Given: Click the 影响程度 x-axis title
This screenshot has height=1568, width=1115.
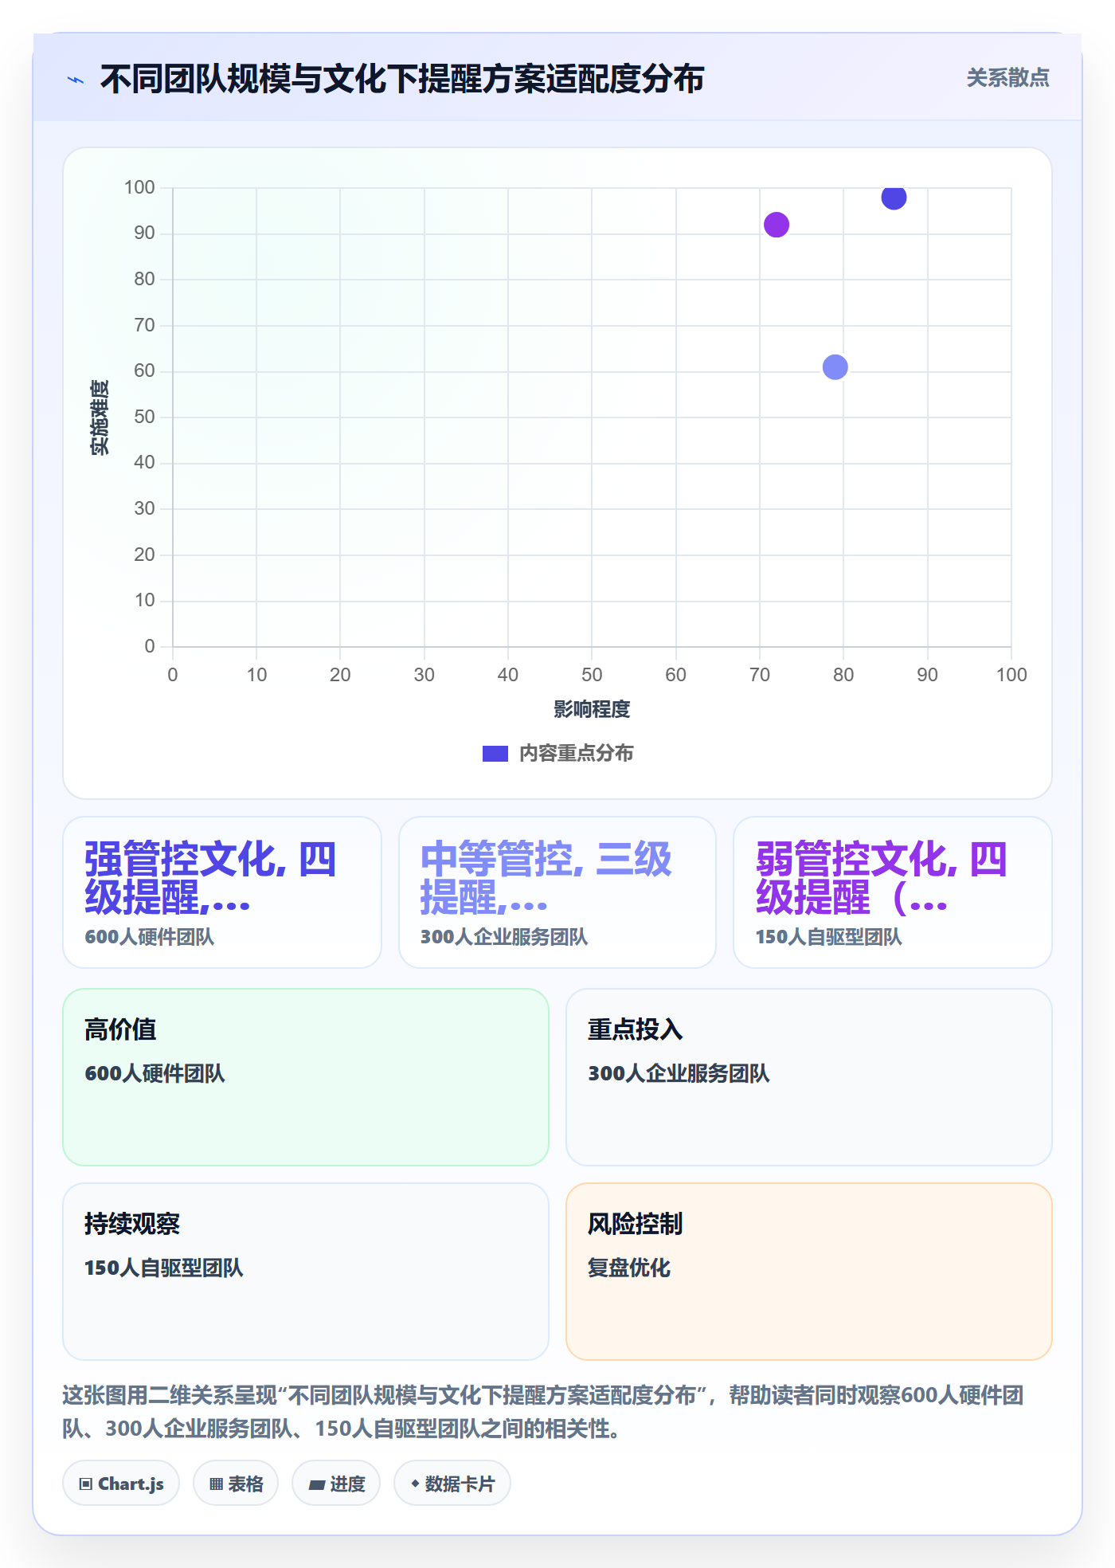Looking at the screenshot, I should pyautogui.click(x=592, y=709).
